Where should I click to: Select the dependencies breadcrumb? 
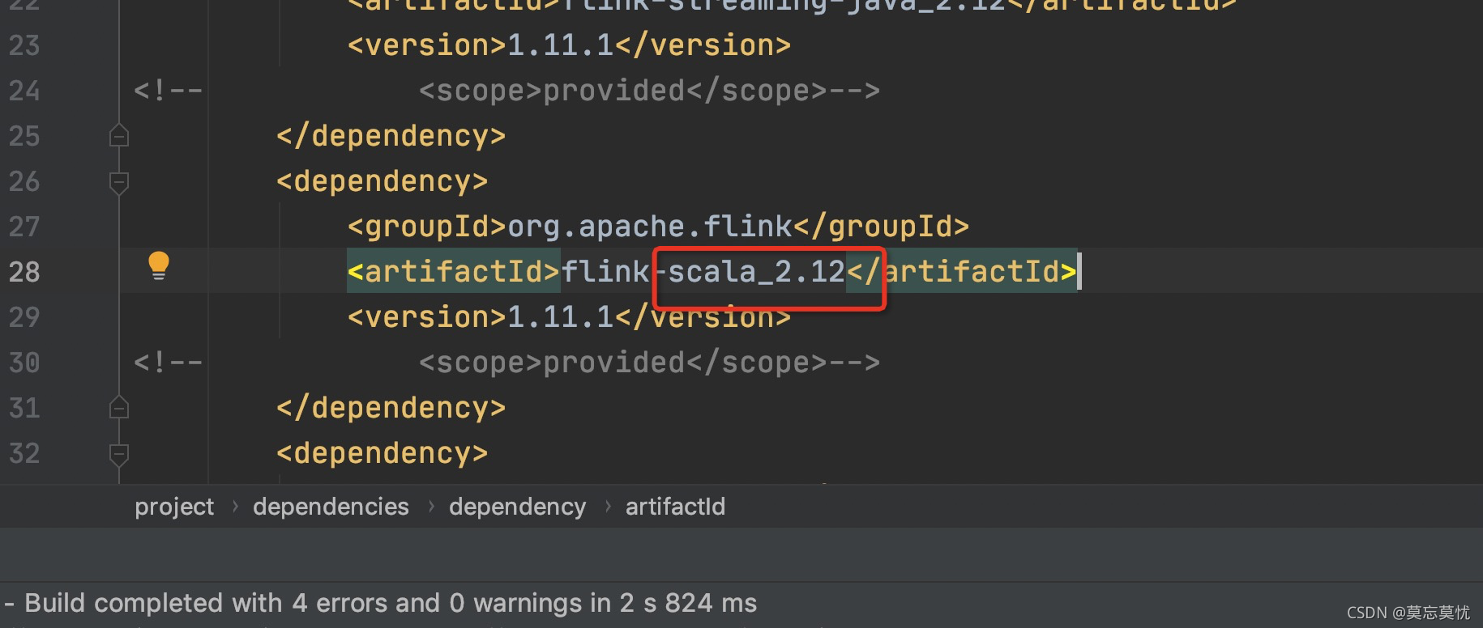pos(331,507)
